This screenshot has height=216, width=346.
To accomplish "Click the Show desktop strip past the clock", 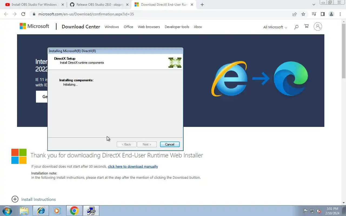I will coord(344,211).
